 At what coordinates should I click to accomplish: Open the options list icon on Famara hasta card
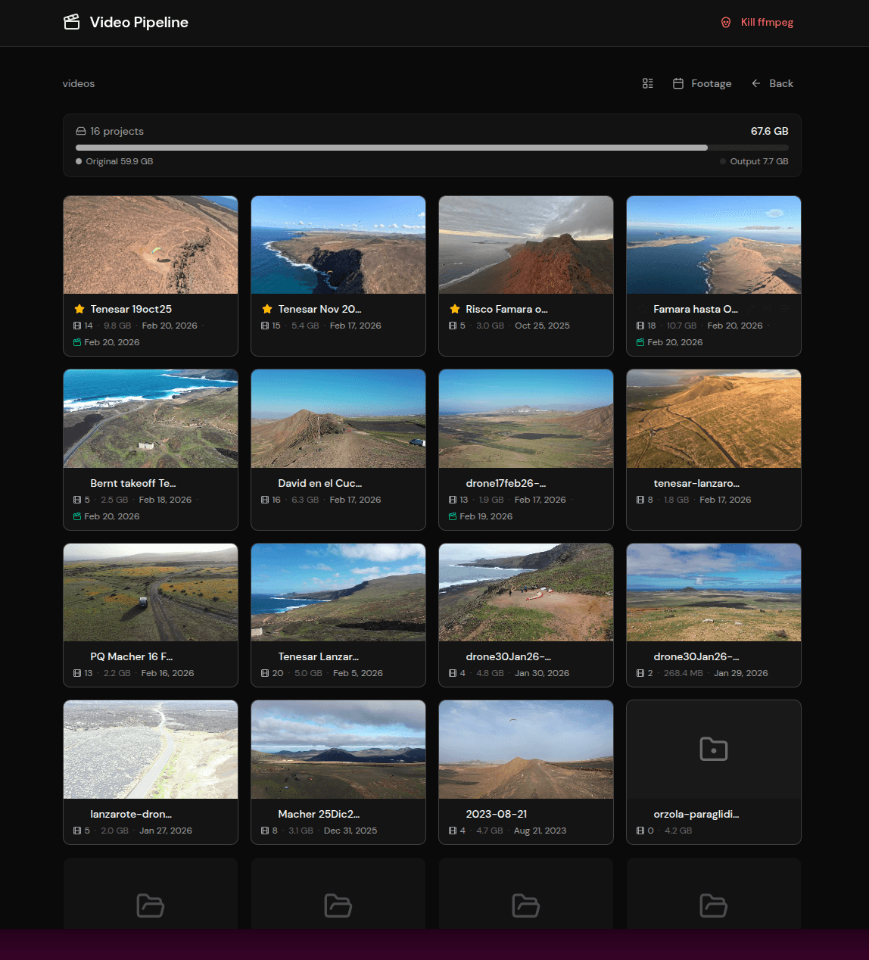(784, 309)
